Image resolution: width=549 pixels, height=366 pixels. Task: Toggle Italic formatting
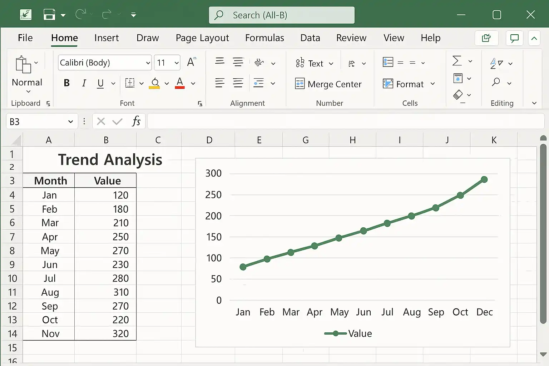(84, 83)
